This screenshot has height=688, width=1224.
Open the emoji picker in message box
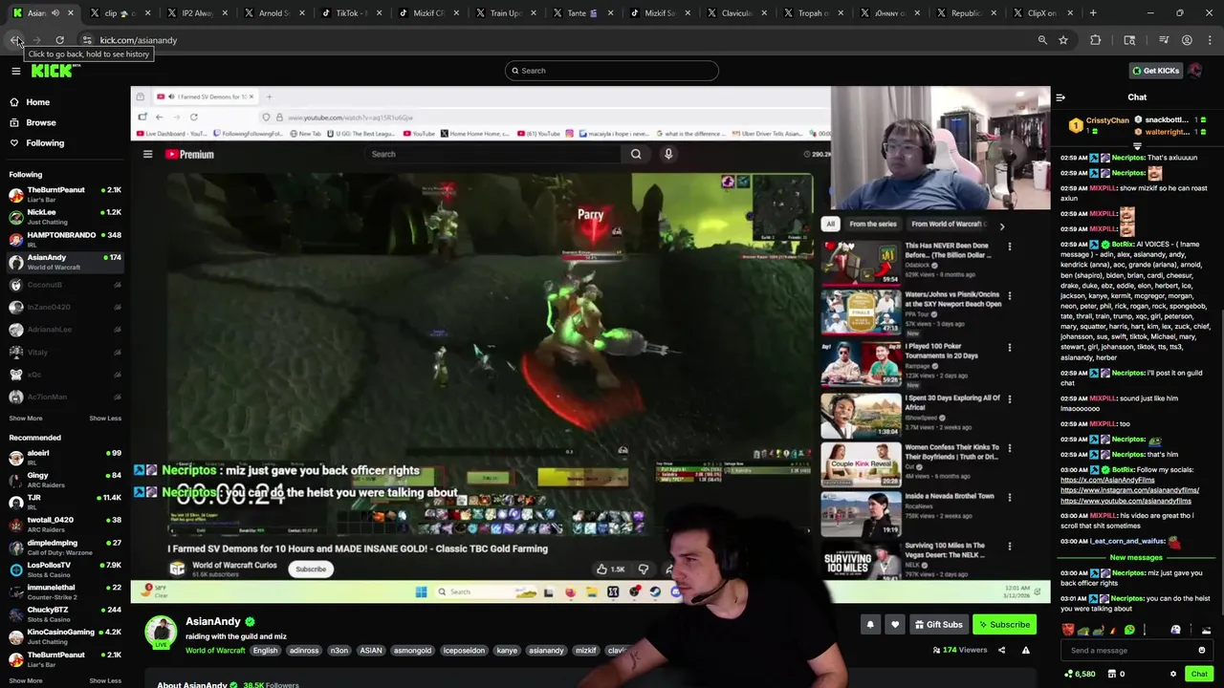(1202, 650)
